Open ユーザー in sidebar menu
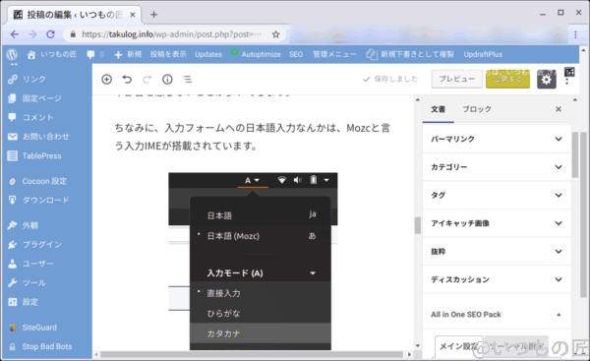This screenshot has width=590, height=361. (x=30, y=264)
